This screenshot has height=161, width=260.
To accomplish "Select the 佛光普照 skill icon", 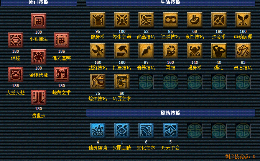I will pos(61,40).
